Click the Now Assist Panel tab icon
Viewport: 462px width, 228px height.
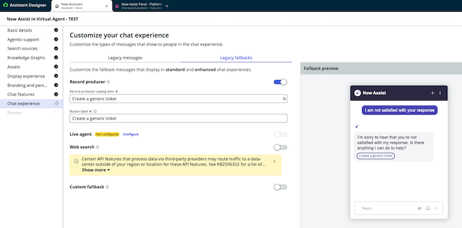117,6
